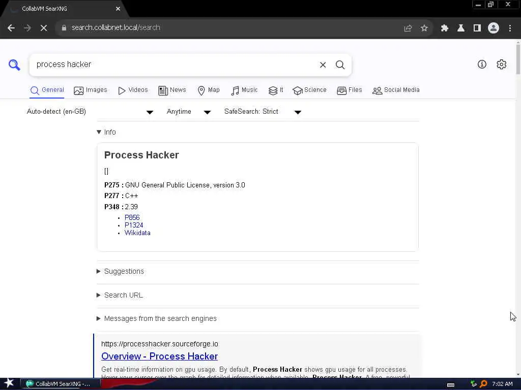Image resolution: width=521 pixels, height=390 pixels.
Task: Click the Process Hacker infobox heading
Action: pos(141,155)
